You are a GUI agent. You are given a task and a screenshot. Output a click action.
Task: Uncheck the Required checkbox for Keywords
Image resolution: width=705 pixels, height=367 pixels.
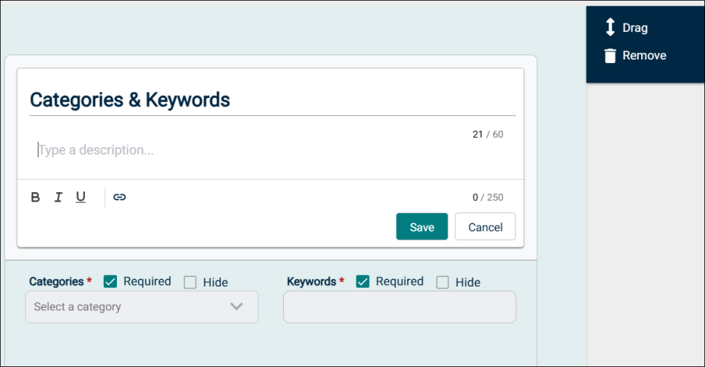[x=363, y=281]
